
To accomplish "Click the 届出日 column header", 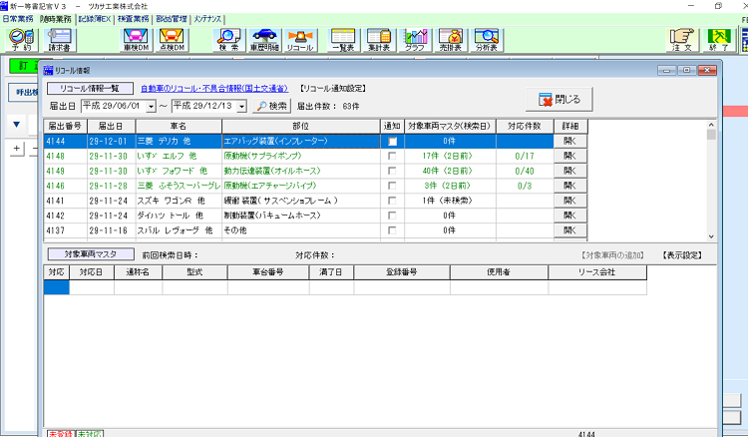I will point(111,127).
